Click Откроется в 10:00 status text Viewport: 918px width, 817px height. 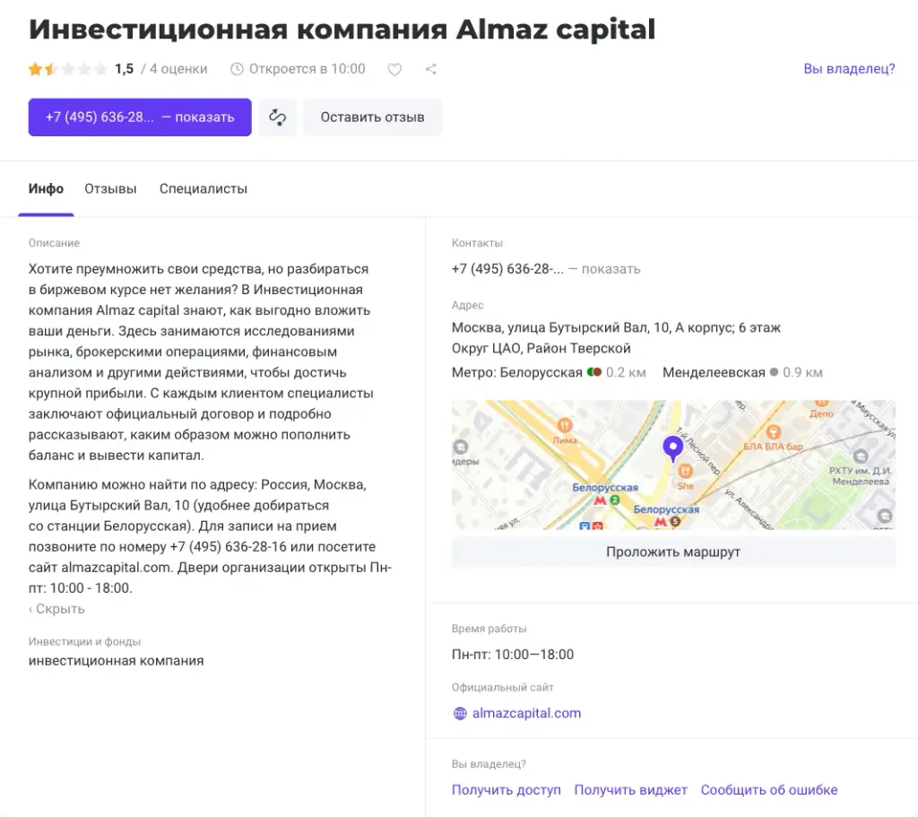307,69
